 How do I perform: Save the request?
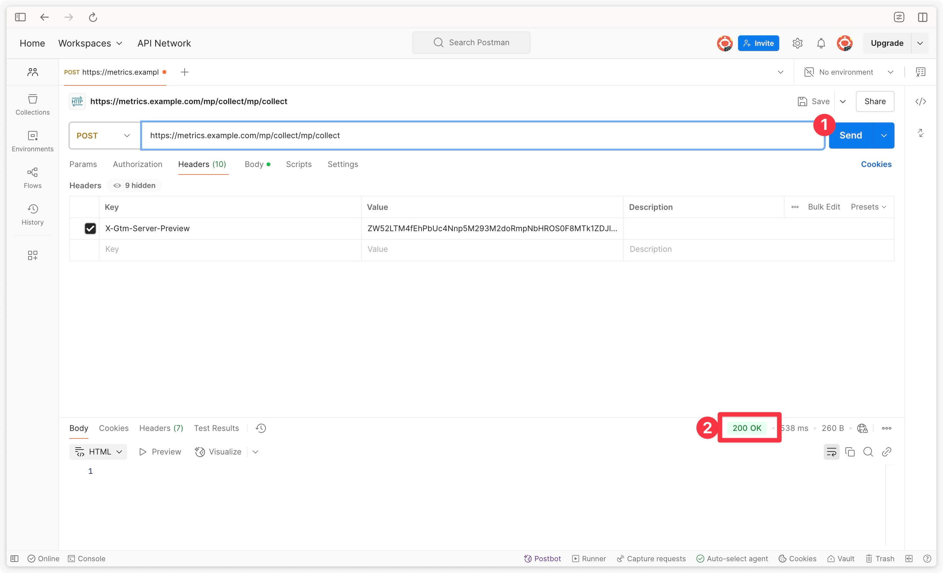click(x=814, y=102)
